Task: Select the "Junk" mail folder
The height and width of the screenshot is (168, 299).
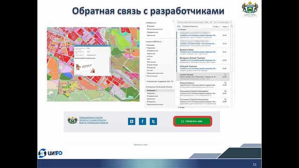Action: tap(149, 59)
